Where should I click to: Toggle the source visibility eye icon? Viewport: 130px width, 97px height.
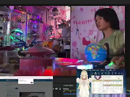pyautogui.click(x=56, y=89)
